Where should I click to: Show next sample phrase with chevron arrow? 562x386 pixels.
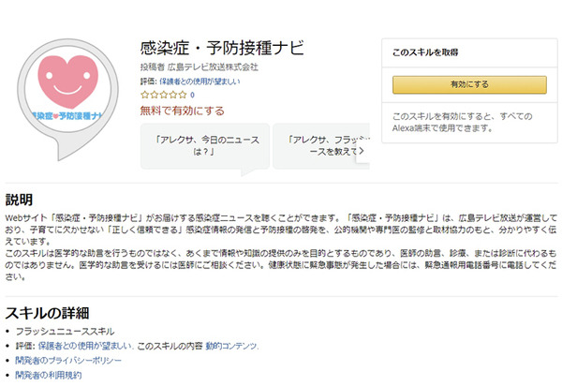point(361,149)
